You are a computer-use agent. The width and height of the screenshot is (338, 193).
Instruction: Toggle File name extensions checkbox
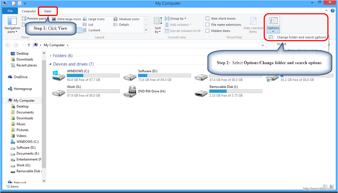coord(208,25)
